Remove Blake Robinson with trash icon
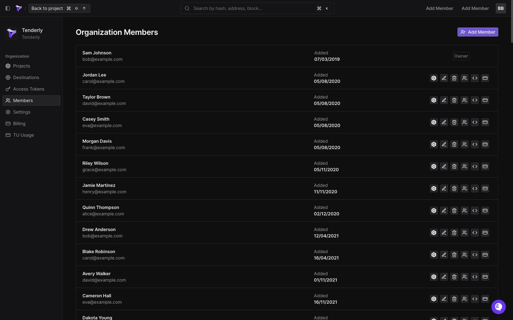This screenshot has height=320, width=513. pyautogui.click(x=454, y=255)
